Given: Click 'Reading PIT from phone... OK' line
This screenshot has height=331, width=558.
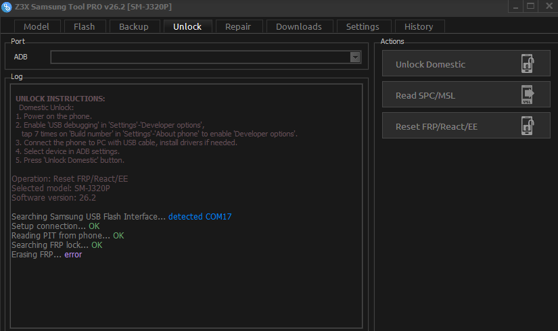Looking at the screenshot, I should pos(68,236).
